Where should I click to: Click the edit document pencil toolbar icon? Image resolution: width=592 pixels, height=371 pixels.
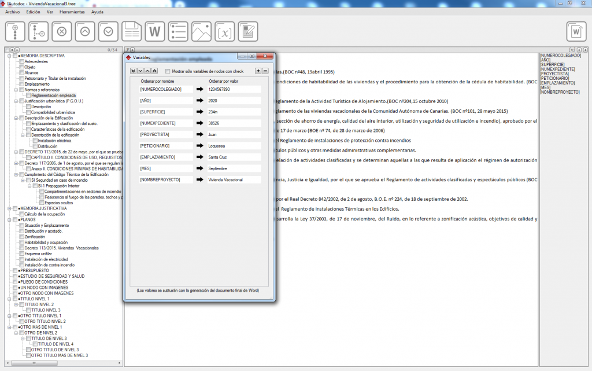pos(248,31)
